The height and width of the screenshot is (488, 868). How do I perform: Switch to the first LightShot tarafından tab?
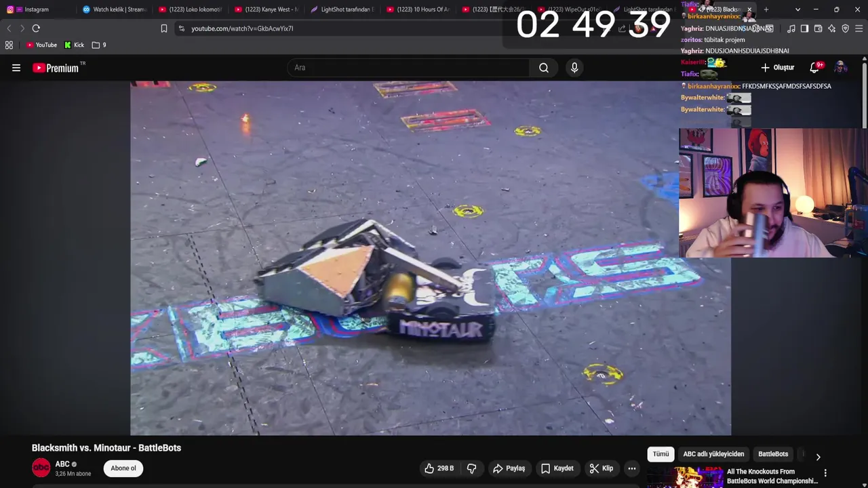pyautogui.click(x=341, y=9)
